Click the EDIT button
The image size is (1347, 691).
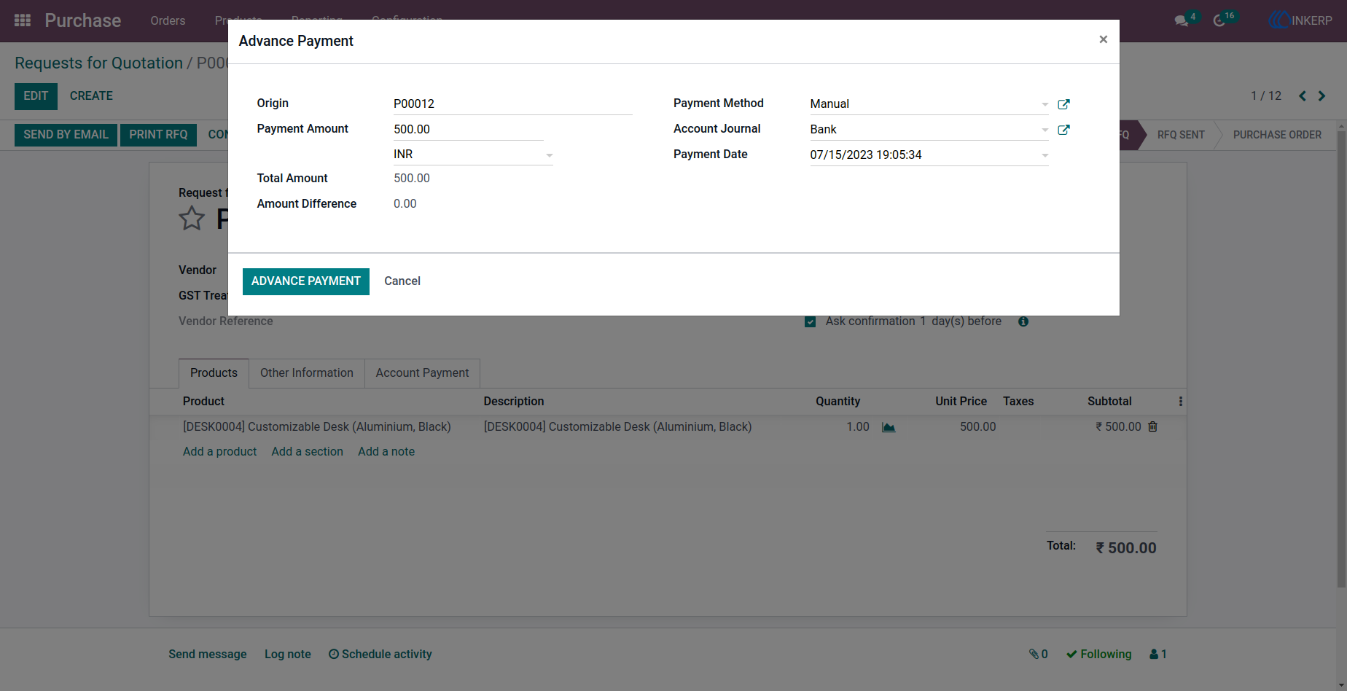click(x=36, y=96)
